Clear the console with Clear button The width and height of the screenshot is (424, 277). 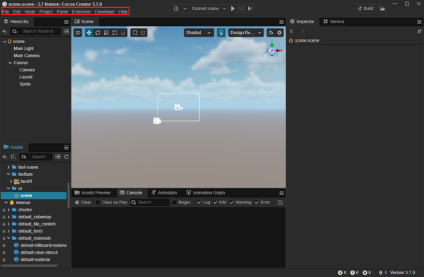(83, 202)
